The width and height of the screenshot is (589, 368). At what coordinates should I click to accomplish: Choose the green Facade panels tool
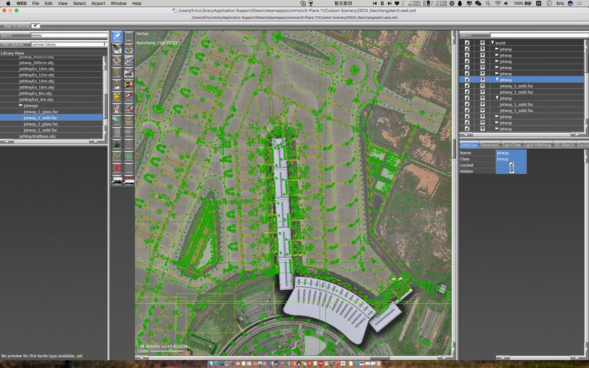point(117,120)
